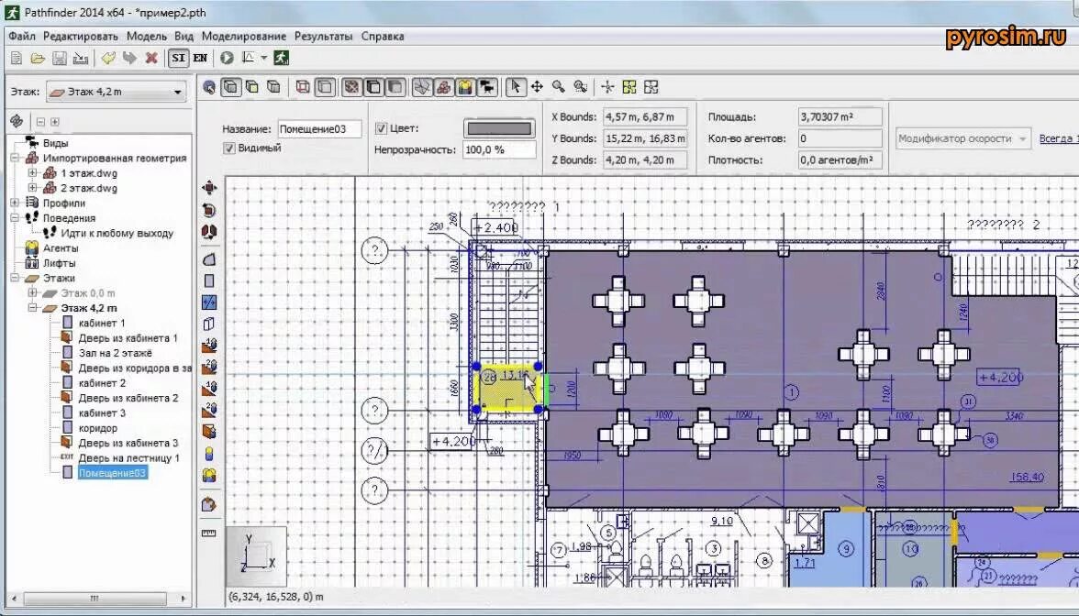Viewport: 1079px width, 616px height.
Task: Click the Import geometry icon
Action: pos(81,59)
